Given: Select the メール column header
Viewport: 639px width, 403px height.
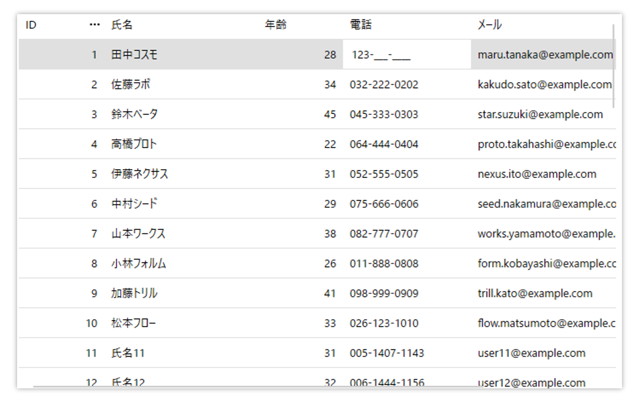Looking at the screenshot, I should (x=490, y=25).
